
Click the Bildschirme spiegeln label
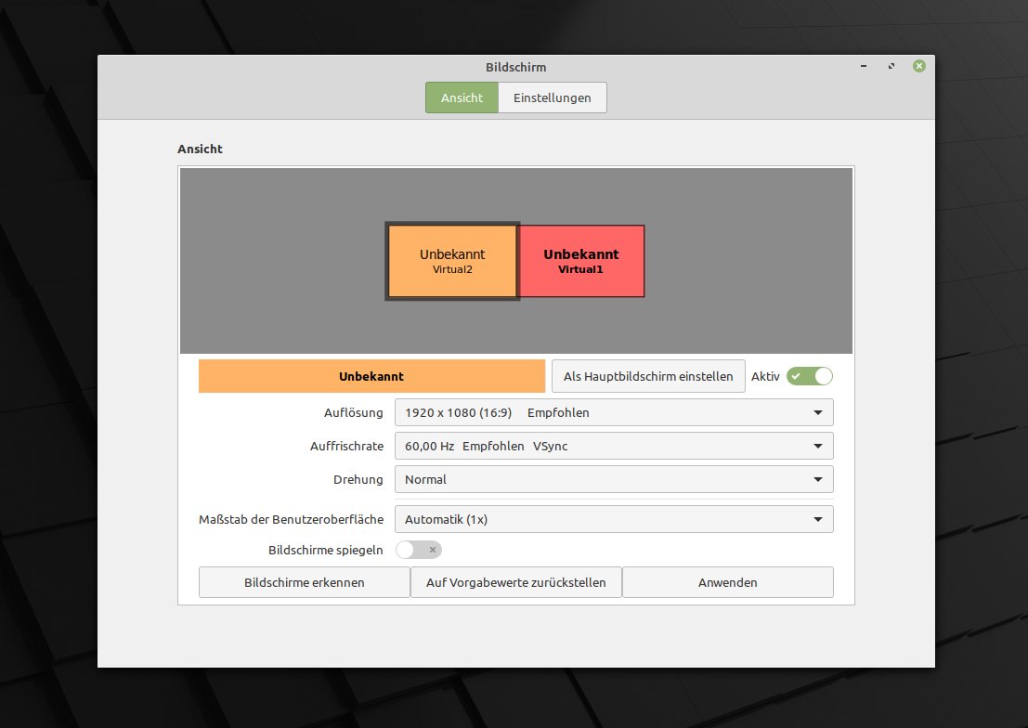point(326,551)
